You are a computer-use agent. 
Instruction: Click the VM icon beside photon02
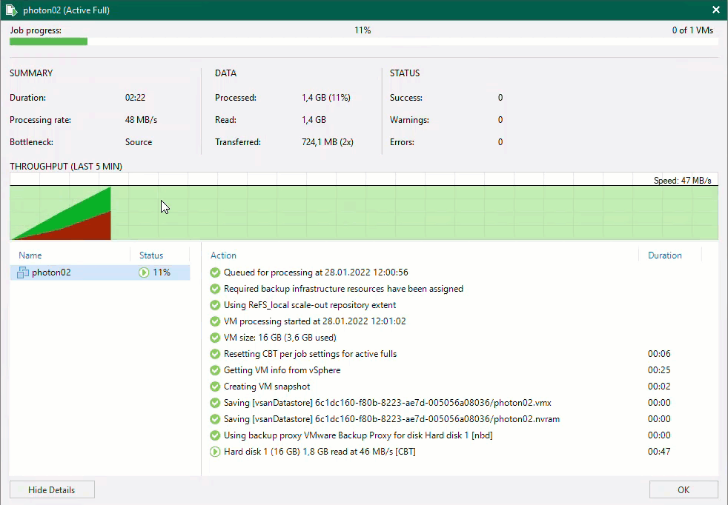point(23,272)
